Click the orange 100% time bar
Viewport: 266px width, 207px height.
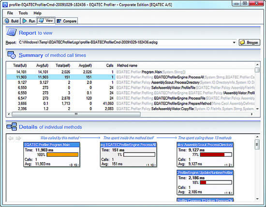click(62, 154)
